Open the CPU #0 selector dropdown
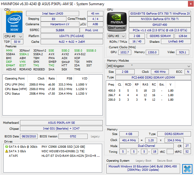The height and width of the screenshot is (175, 194). (13, 36)
